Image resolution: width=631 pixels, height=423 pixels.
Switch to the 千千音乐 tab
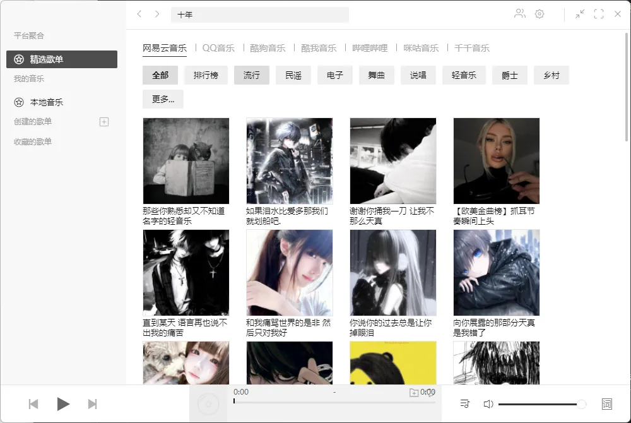(x=471, y=48)
